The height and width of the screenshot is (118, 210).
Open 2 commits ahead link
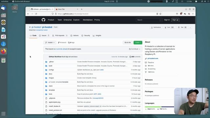61,49
